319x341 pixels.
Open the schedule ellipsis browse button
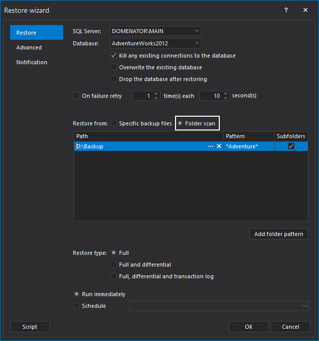pyautogui.click(x=305, y=306)
